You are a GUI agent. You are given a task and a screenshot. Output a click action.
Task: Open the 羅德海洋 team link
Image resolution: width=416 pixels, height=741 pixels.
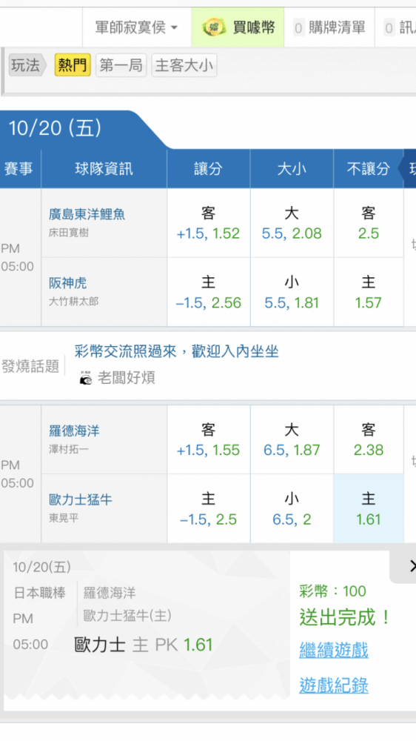pos(74,431)
